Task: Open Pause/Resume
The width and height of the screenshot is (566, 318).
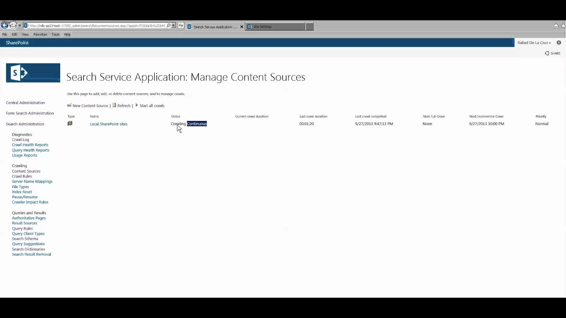Action: point(25,197)
